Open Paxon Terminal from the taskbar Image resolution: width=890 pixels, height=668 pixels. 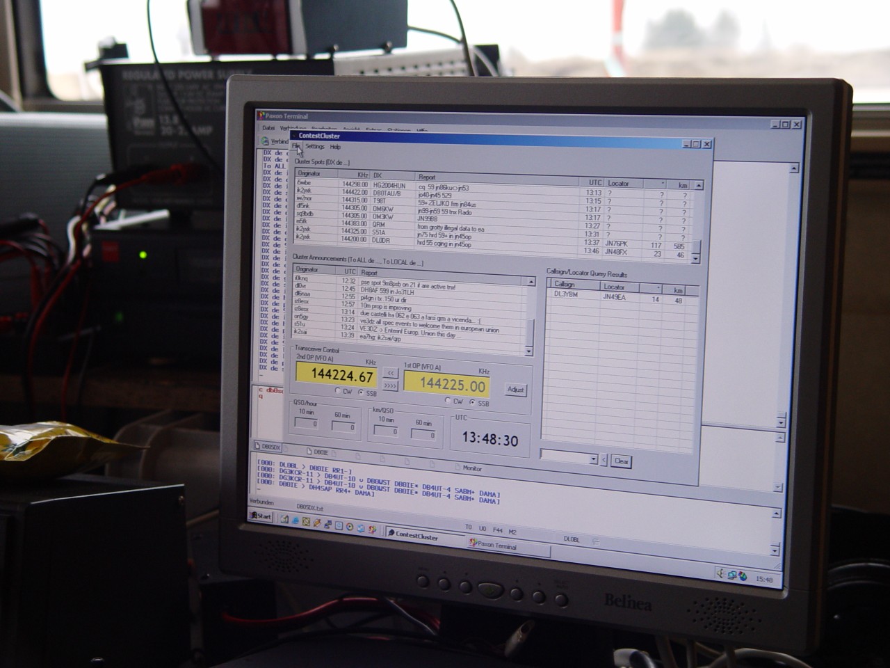pyautogui.click(x=508, y=546)
